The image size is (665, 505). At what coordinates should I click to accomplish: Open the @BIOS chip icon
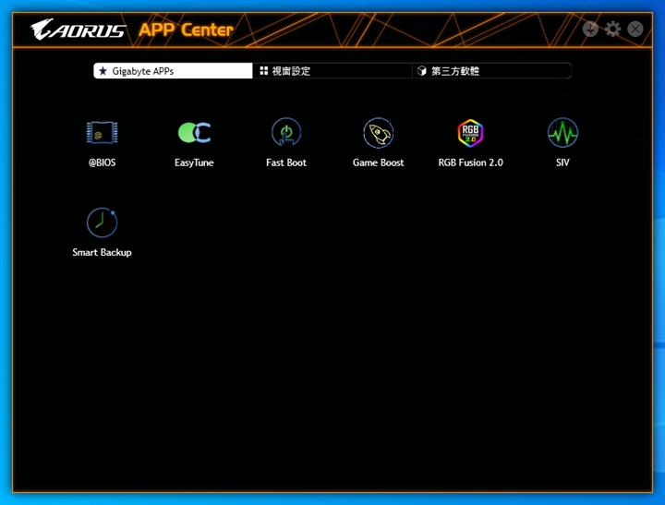click(x=102, y=133)
